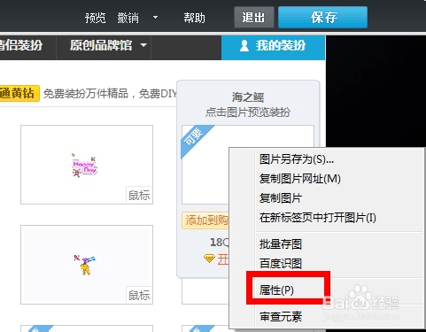Click the person icon in 我的装扮

pos(244,46)
